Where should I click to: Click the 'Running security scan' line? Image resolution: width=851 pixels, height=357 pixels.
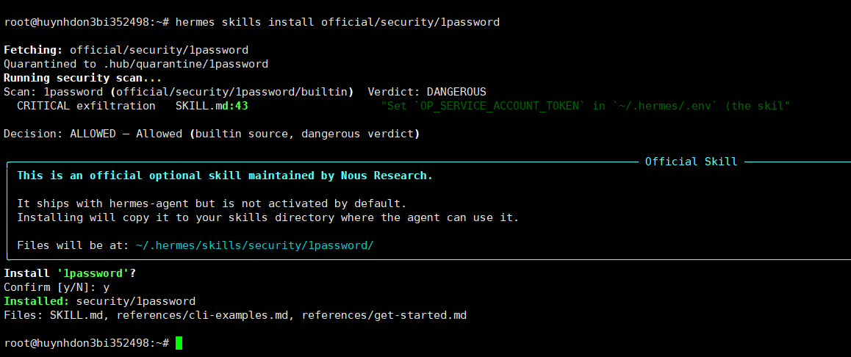81,78
